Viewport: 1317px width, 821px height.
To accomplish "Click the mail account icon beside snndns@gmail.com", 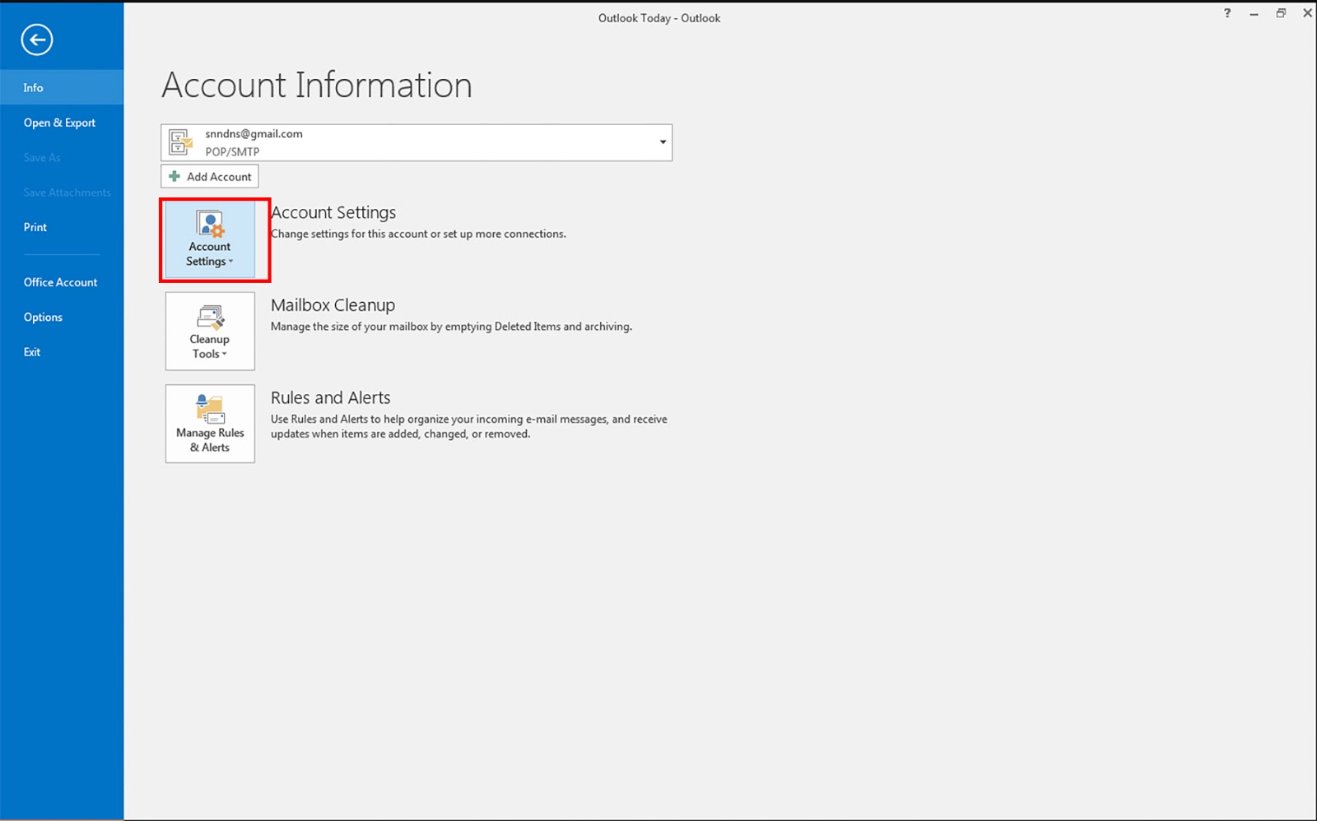I will (x=180, y=142).
